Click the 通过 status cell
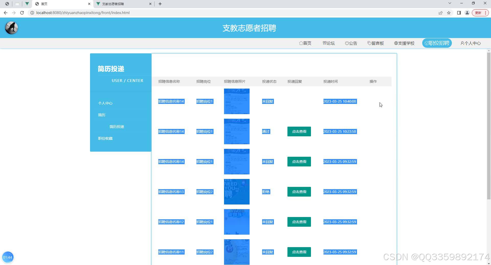Screen dimensions: 491x265 click(266, 131)
